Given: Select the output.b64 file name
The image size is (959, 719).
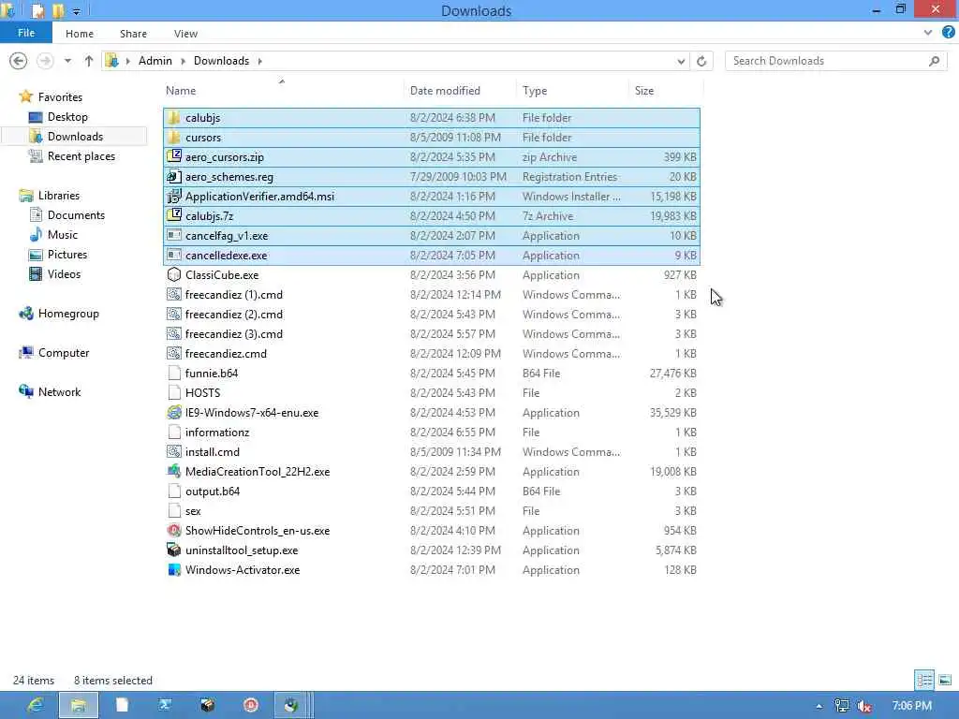Looking at the screenshot, I should pyautogui.click(x=213, y=491).
